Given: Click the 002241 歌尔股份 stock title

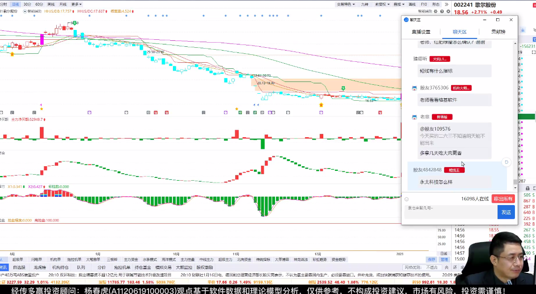Looking at the screenshot, I should click(x=475, y=5).
